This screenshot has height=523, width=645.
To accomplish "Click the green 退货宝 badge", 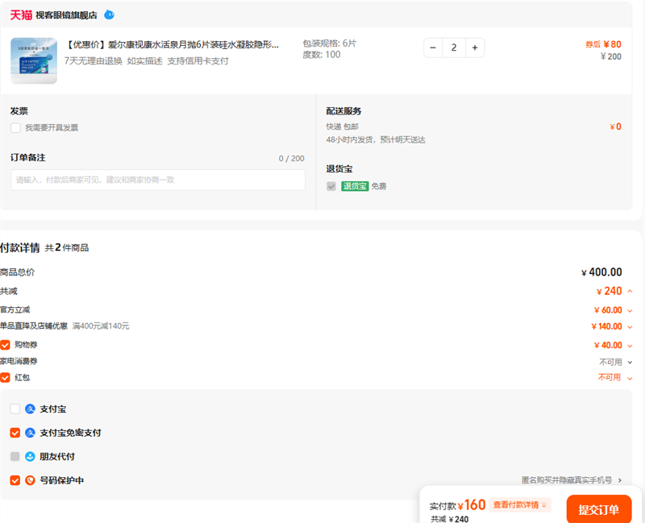I will (x=355, y=186).
